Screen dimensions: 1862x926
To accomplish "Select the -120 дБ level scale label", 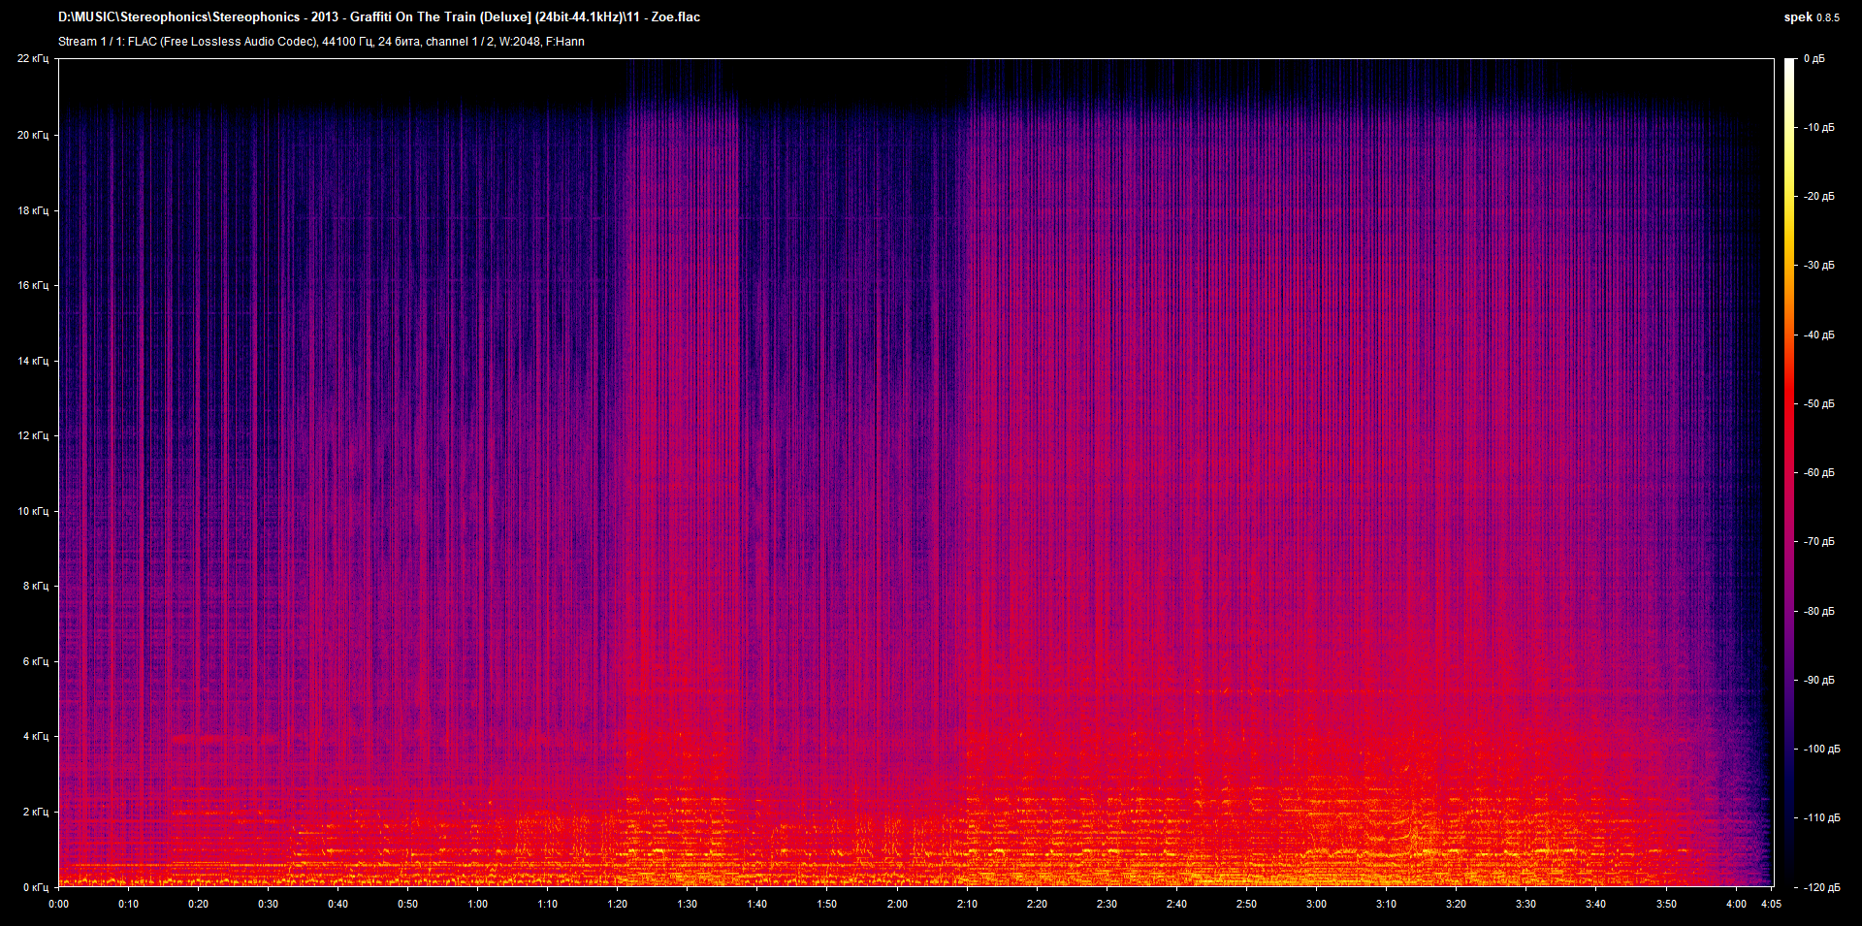I will coord(1819,887).
